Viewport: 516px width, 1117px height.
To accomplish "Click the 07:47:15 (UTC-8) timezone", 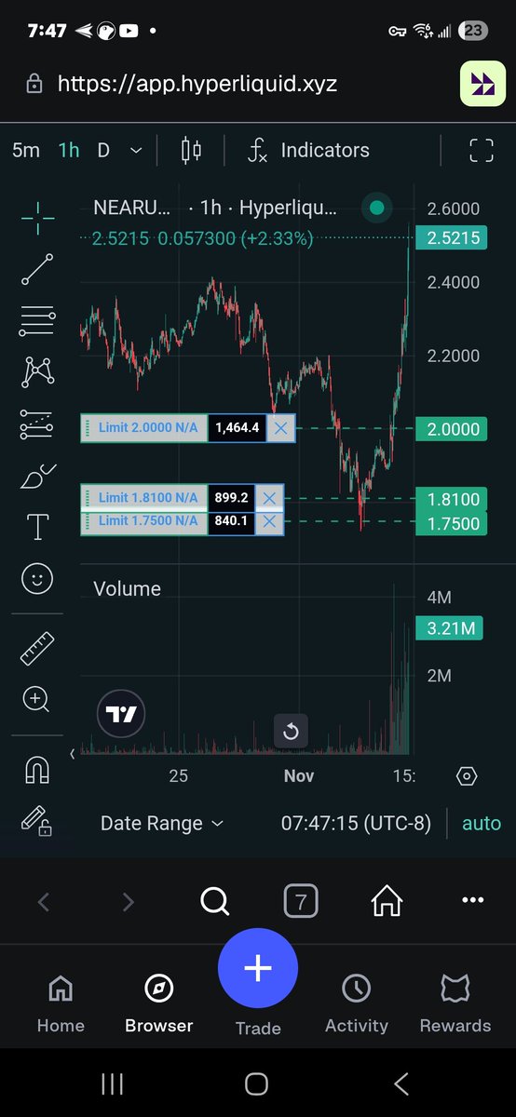I will pyautogui.click(x=357, y=824).
